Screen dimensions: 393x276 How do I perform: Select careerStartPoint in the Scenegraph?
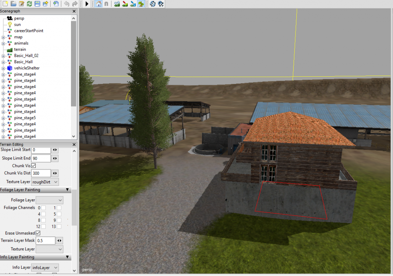click(28, 31)
